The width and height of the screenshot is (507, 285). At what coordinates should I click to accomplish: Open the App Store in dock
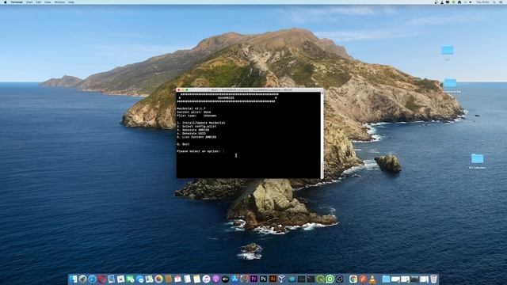click(234, 279)
